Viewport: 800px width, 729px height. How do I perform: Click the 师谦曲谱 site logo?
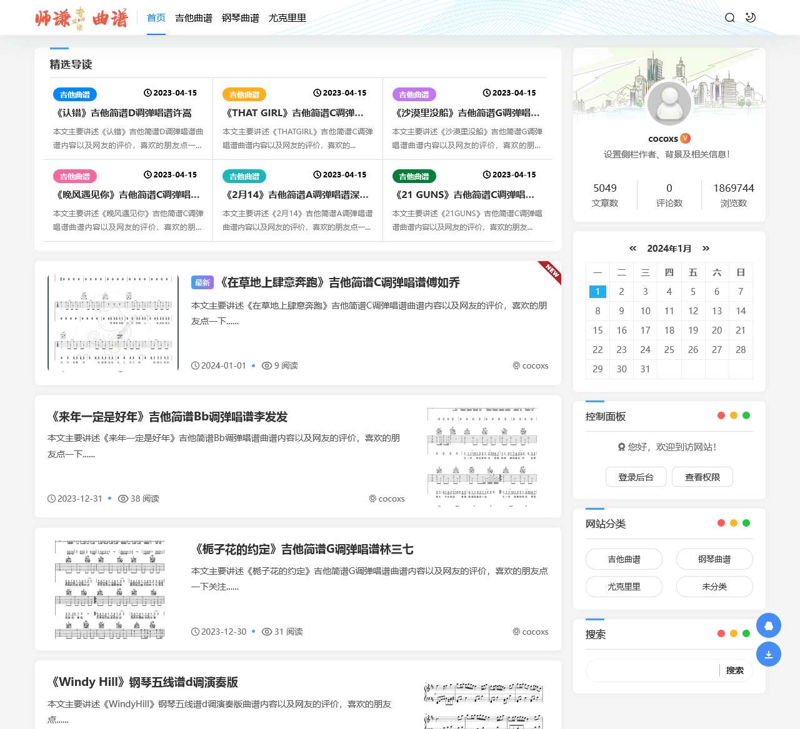pos(81,18)
